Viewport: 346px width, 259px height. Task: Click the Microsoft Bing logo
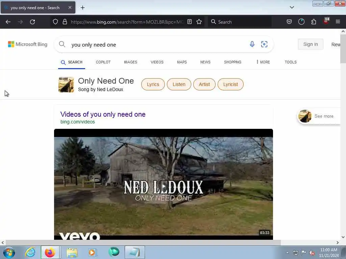tap(28, 44)
